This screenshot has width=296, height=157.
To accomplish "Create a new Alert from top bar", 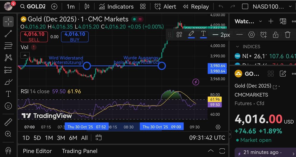I will (x=165, y=7).
